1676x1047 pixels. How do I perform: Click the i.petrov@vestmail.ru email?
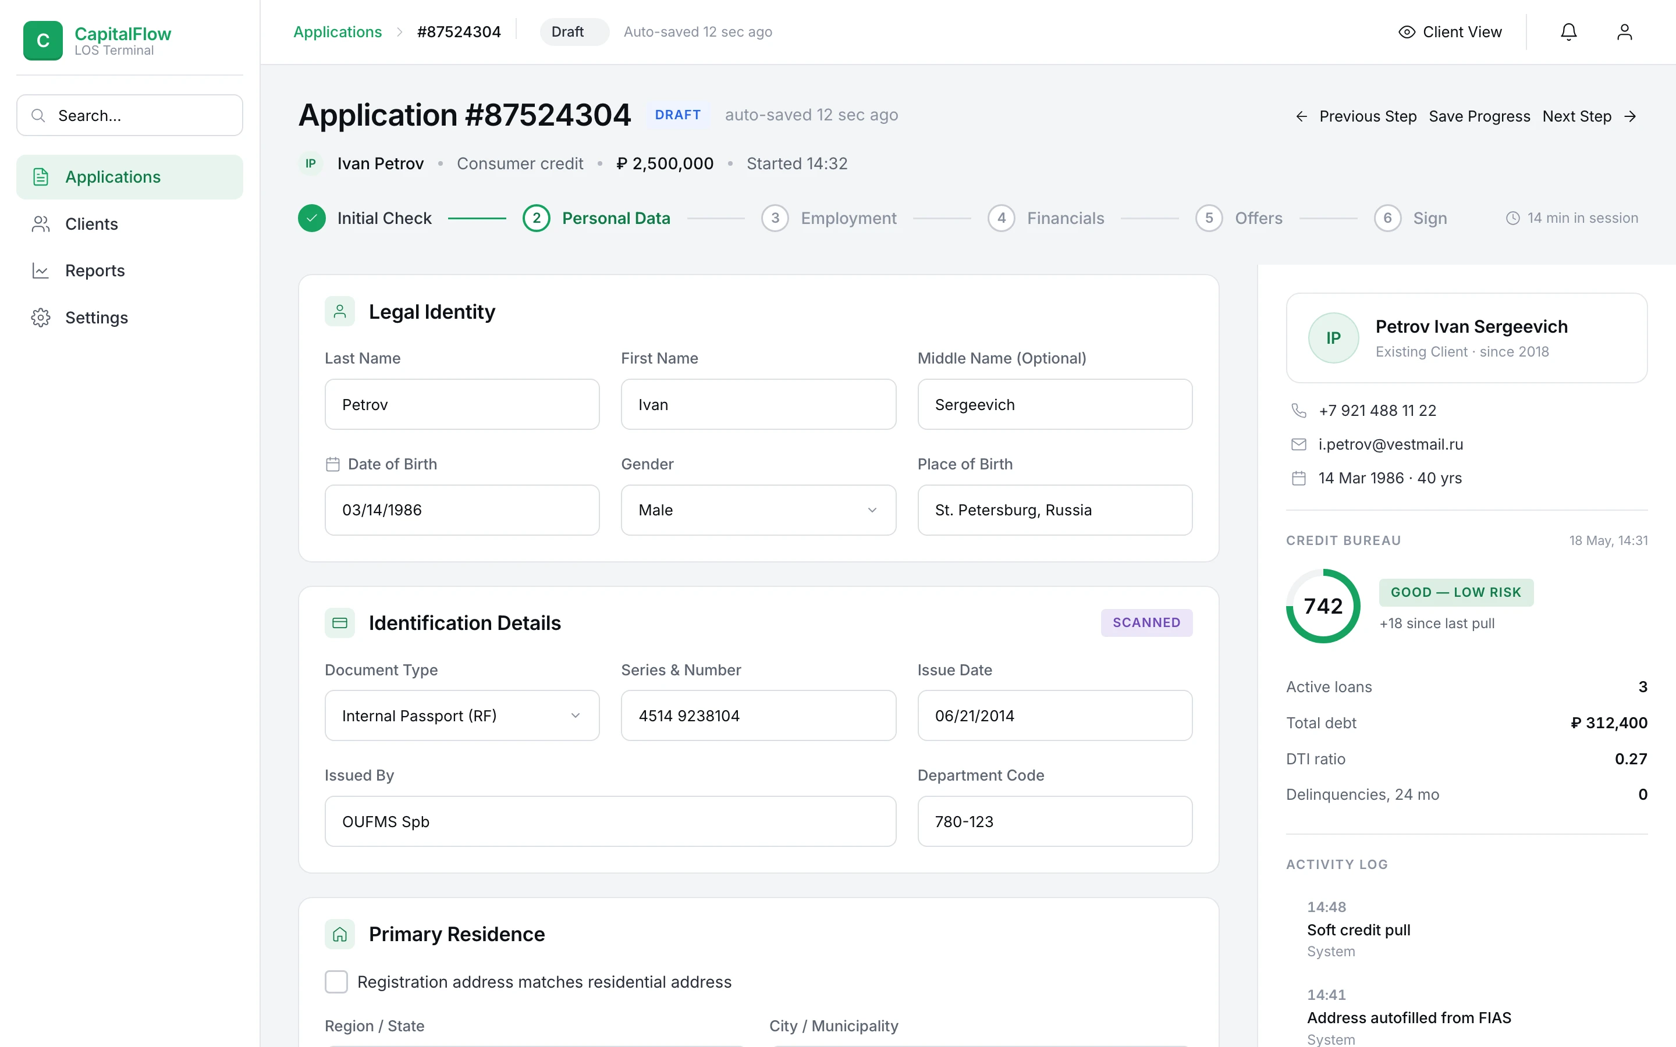(x=1391, y=444)
